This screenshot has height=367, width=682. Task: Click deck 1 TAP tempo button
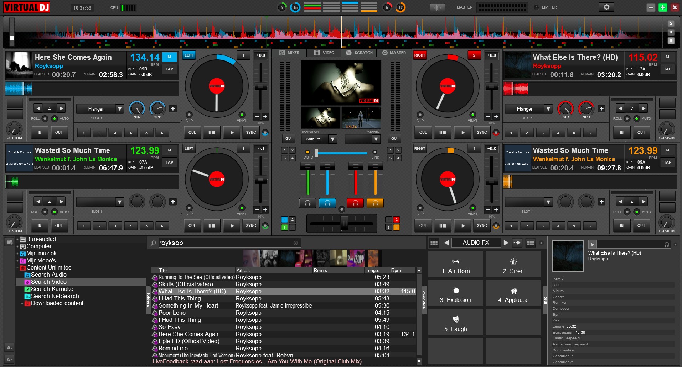[x=169, y=69]
